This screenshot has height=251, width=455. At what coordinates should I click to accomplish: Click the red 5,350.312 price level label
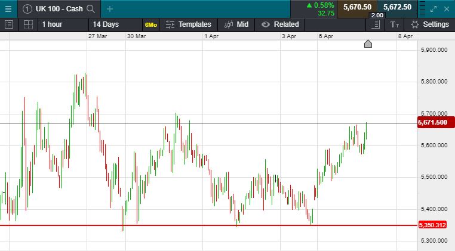tap(434, 225)
